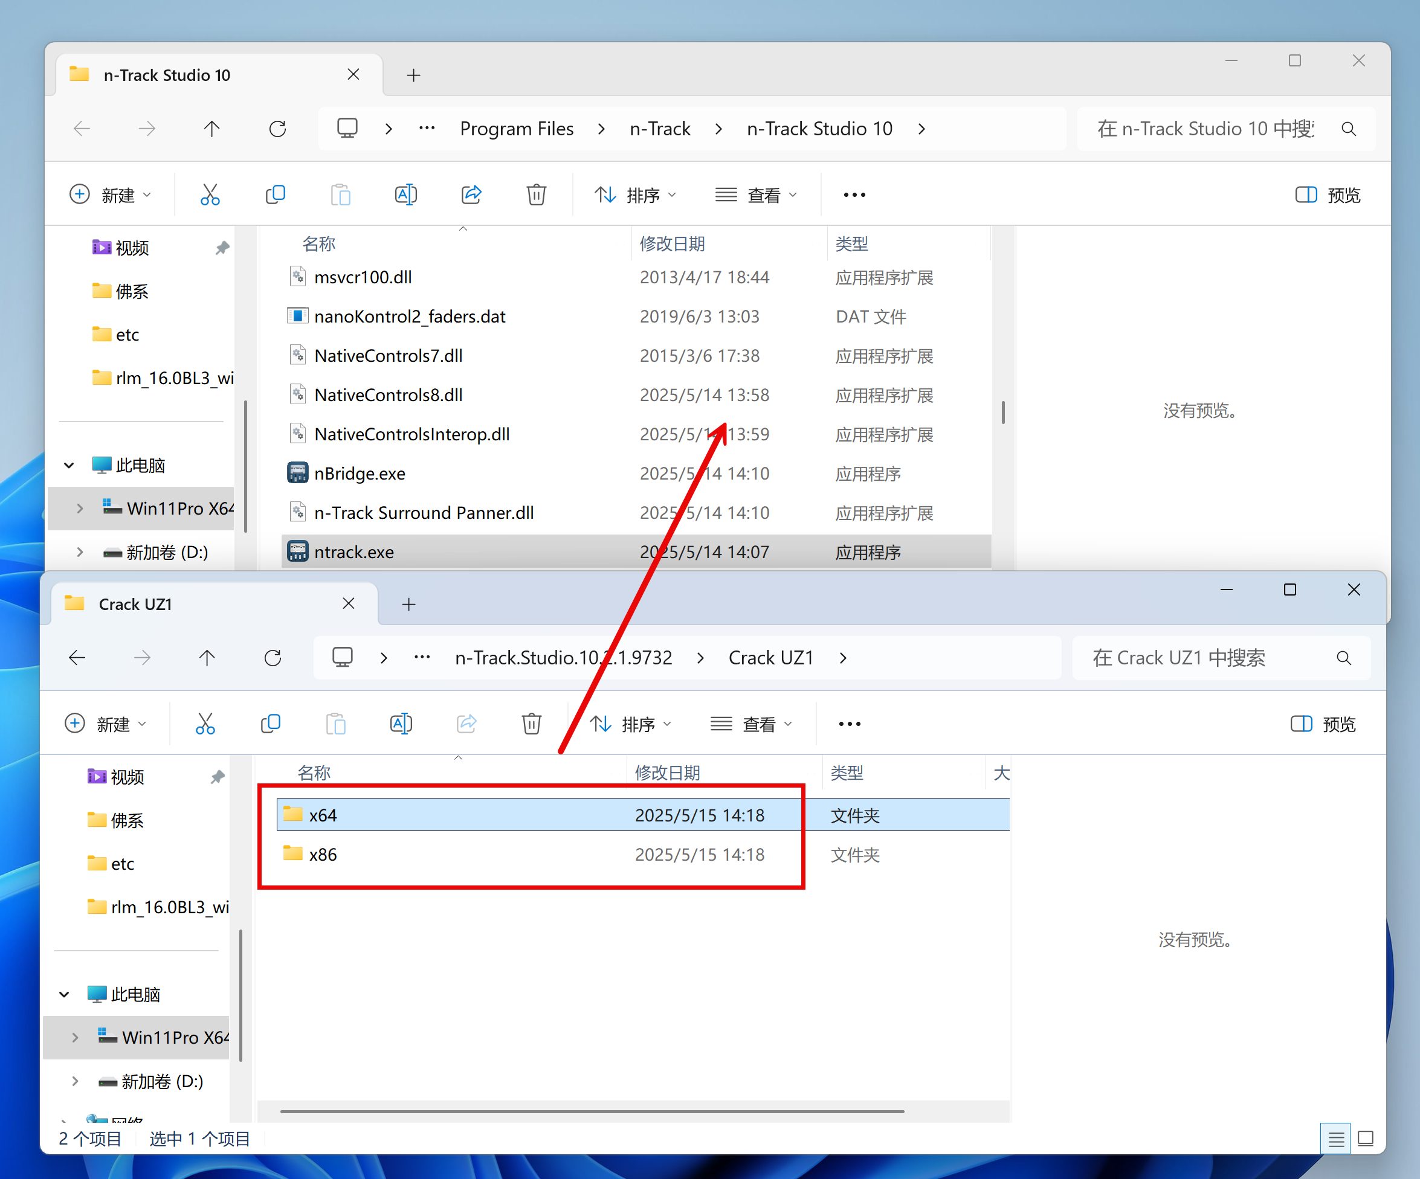This screenshot has height=1179, width=1420.
Task: Click the Cut icon in Crack UZ1 toolbar
Action: (205, 724)
